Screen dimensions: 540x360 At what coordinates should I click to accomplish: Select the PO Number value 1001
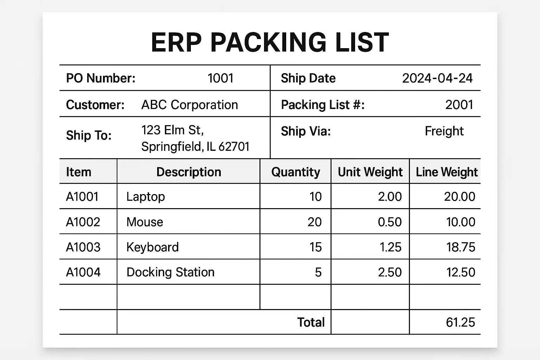pos(220,78)
